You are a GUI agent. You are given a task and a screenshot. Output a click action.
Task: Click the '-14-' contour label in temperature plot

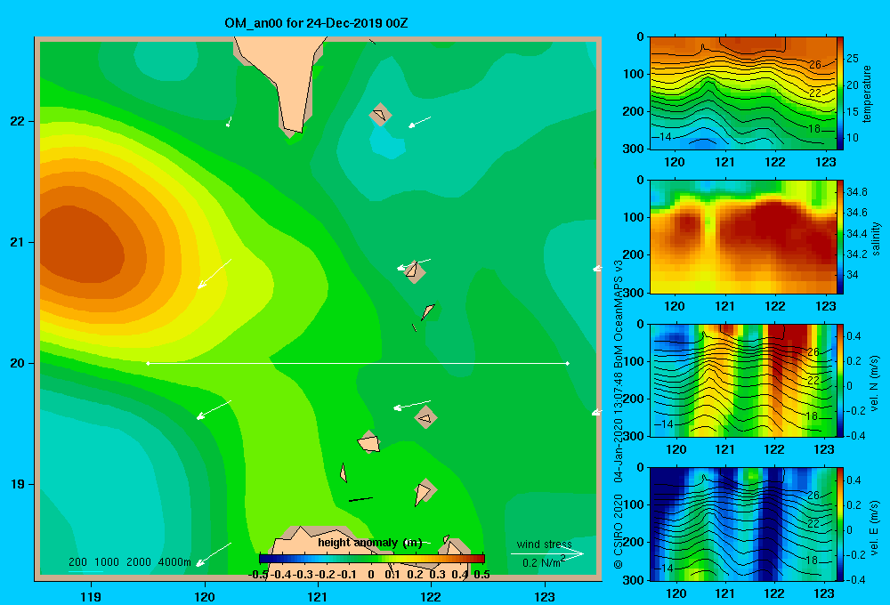[665, 137]
